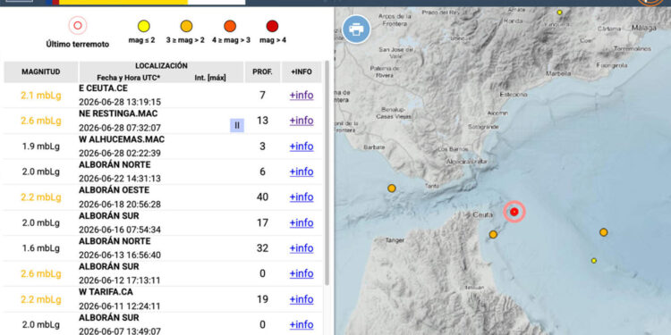Image resolution: width=671 pixels, height=335 pixels.
Task: Click the depth value 32
Action: [x=262, y=248]
